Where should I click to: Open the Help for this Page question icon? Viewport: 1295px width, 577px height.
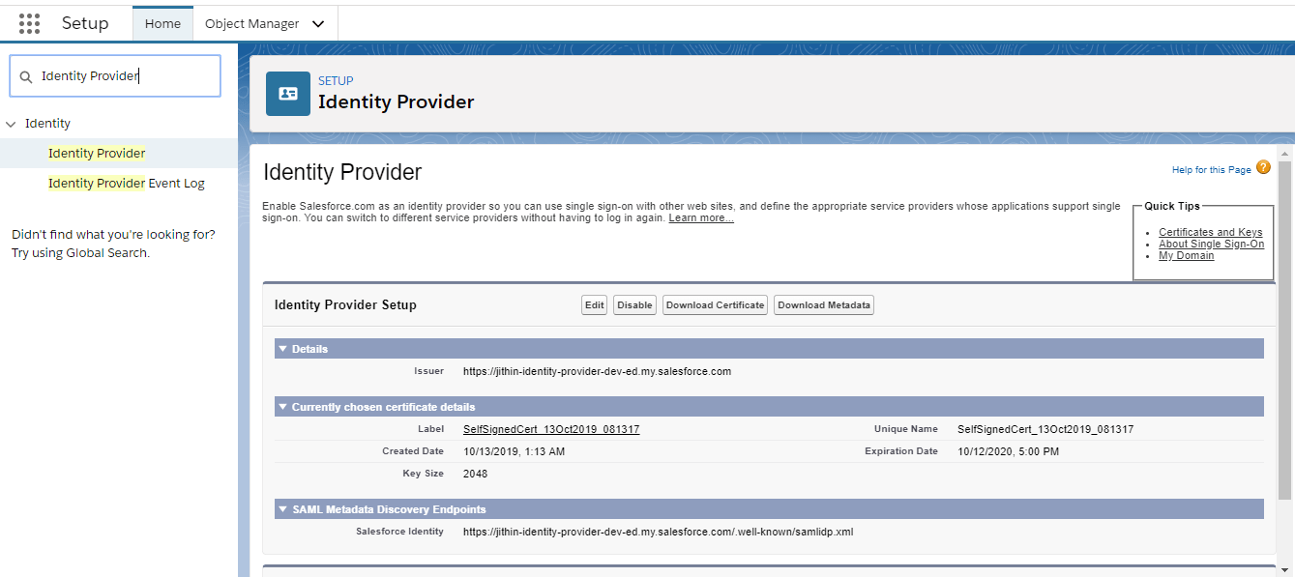pyautogui.click(x=1263, y=168)
